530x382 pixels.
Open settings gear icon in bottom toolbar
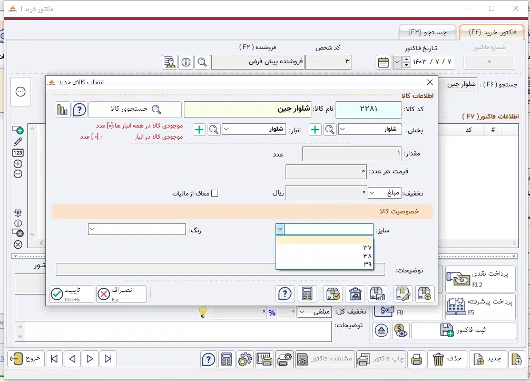(x=245, y=359)
